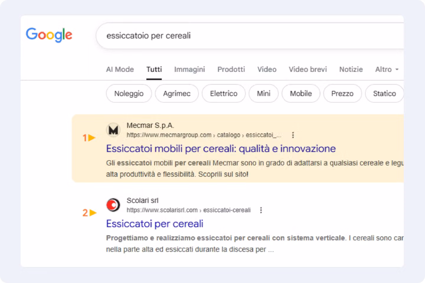Open the Essiccatoi per cereali Scolari link
Image resolution: width=425 pixels, height=283 pixels.
tap(155, 224)
